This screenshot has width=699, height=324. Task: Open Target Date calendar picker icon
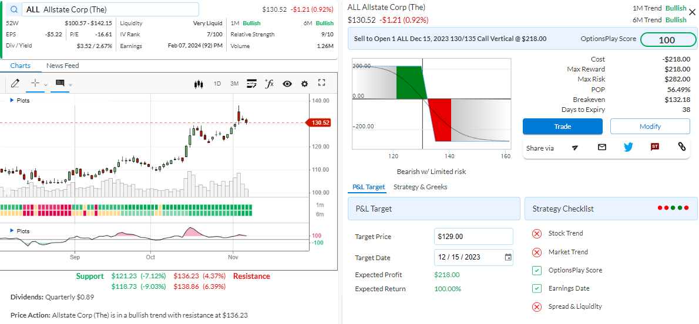click(508, 257)
